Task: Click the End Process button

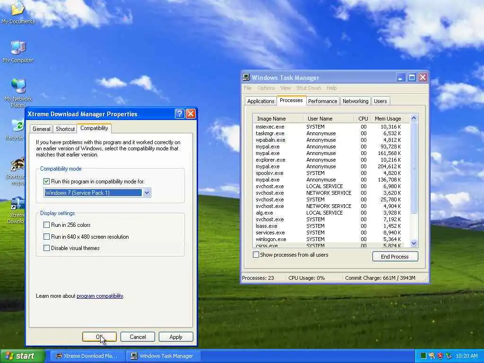Action: (x=395, y=257)
